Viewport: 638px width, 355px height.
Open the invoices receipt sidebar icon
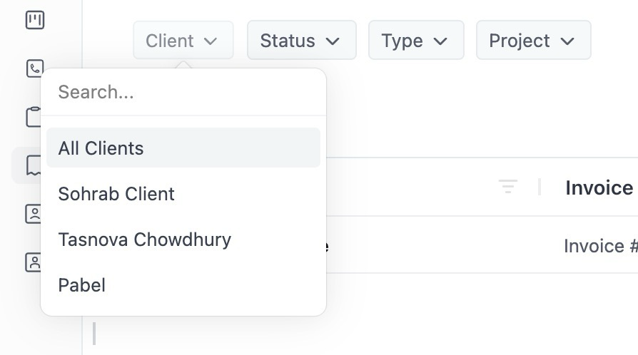[x=34, y=165]
